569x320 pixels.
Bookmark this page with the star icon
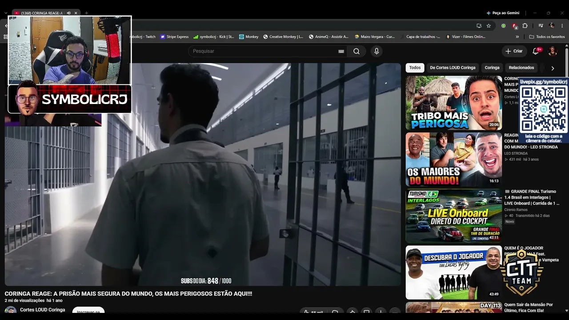489,26
